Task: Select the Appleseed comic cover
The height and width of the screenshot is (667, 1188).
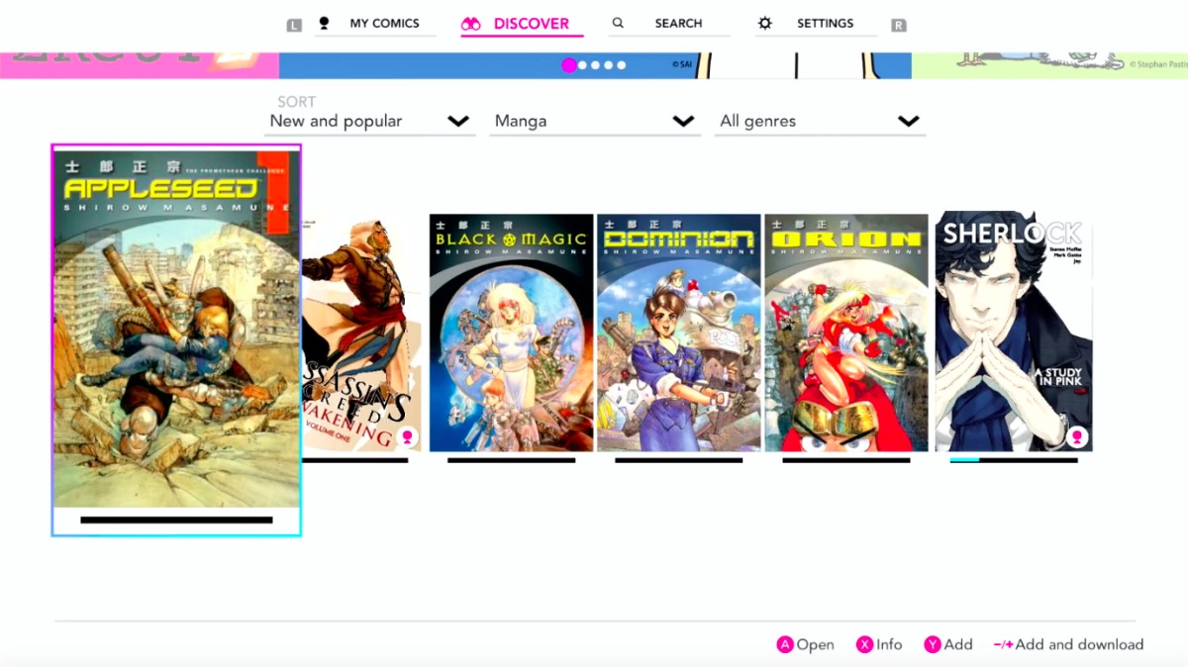Action: point(176,329)
